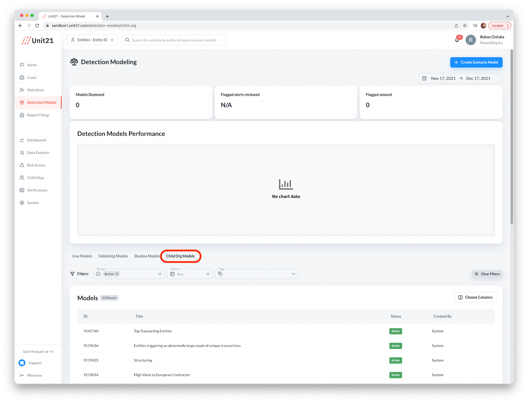The height and width of the screenshot is (403, 528).
Task: Click the page vertical scrollbar
Action: [x=512, y=137]
